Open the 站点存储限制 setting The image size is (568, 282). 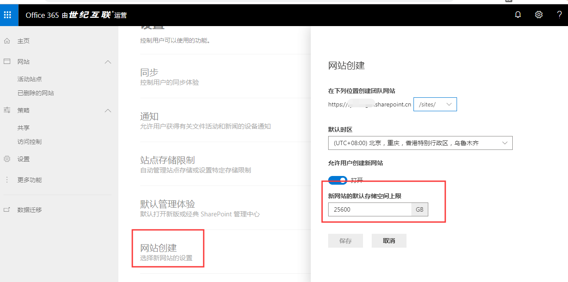click(x=167, y=160)
